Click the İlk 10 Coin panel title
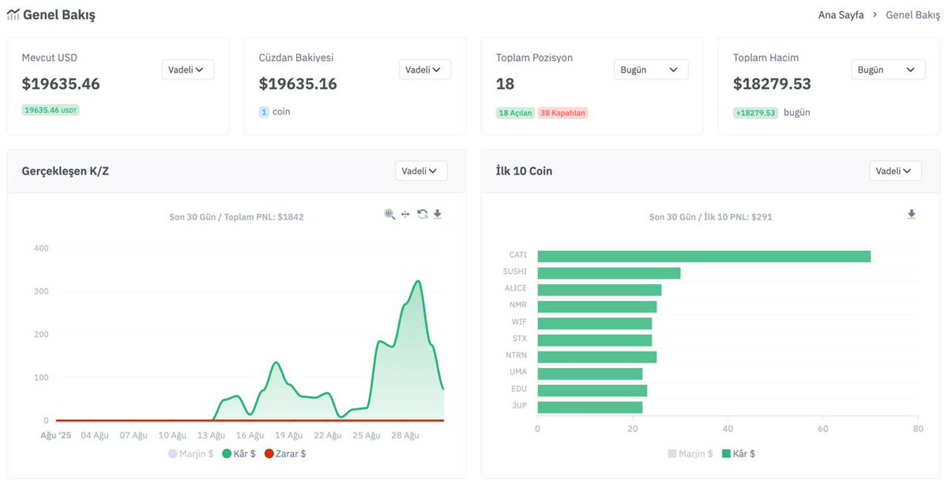Screen dimensions: 948x484 (x=524, y=171)
